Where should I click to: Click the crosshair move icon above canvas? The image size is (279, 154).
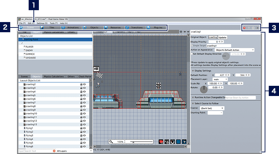(x=181, y=32)
